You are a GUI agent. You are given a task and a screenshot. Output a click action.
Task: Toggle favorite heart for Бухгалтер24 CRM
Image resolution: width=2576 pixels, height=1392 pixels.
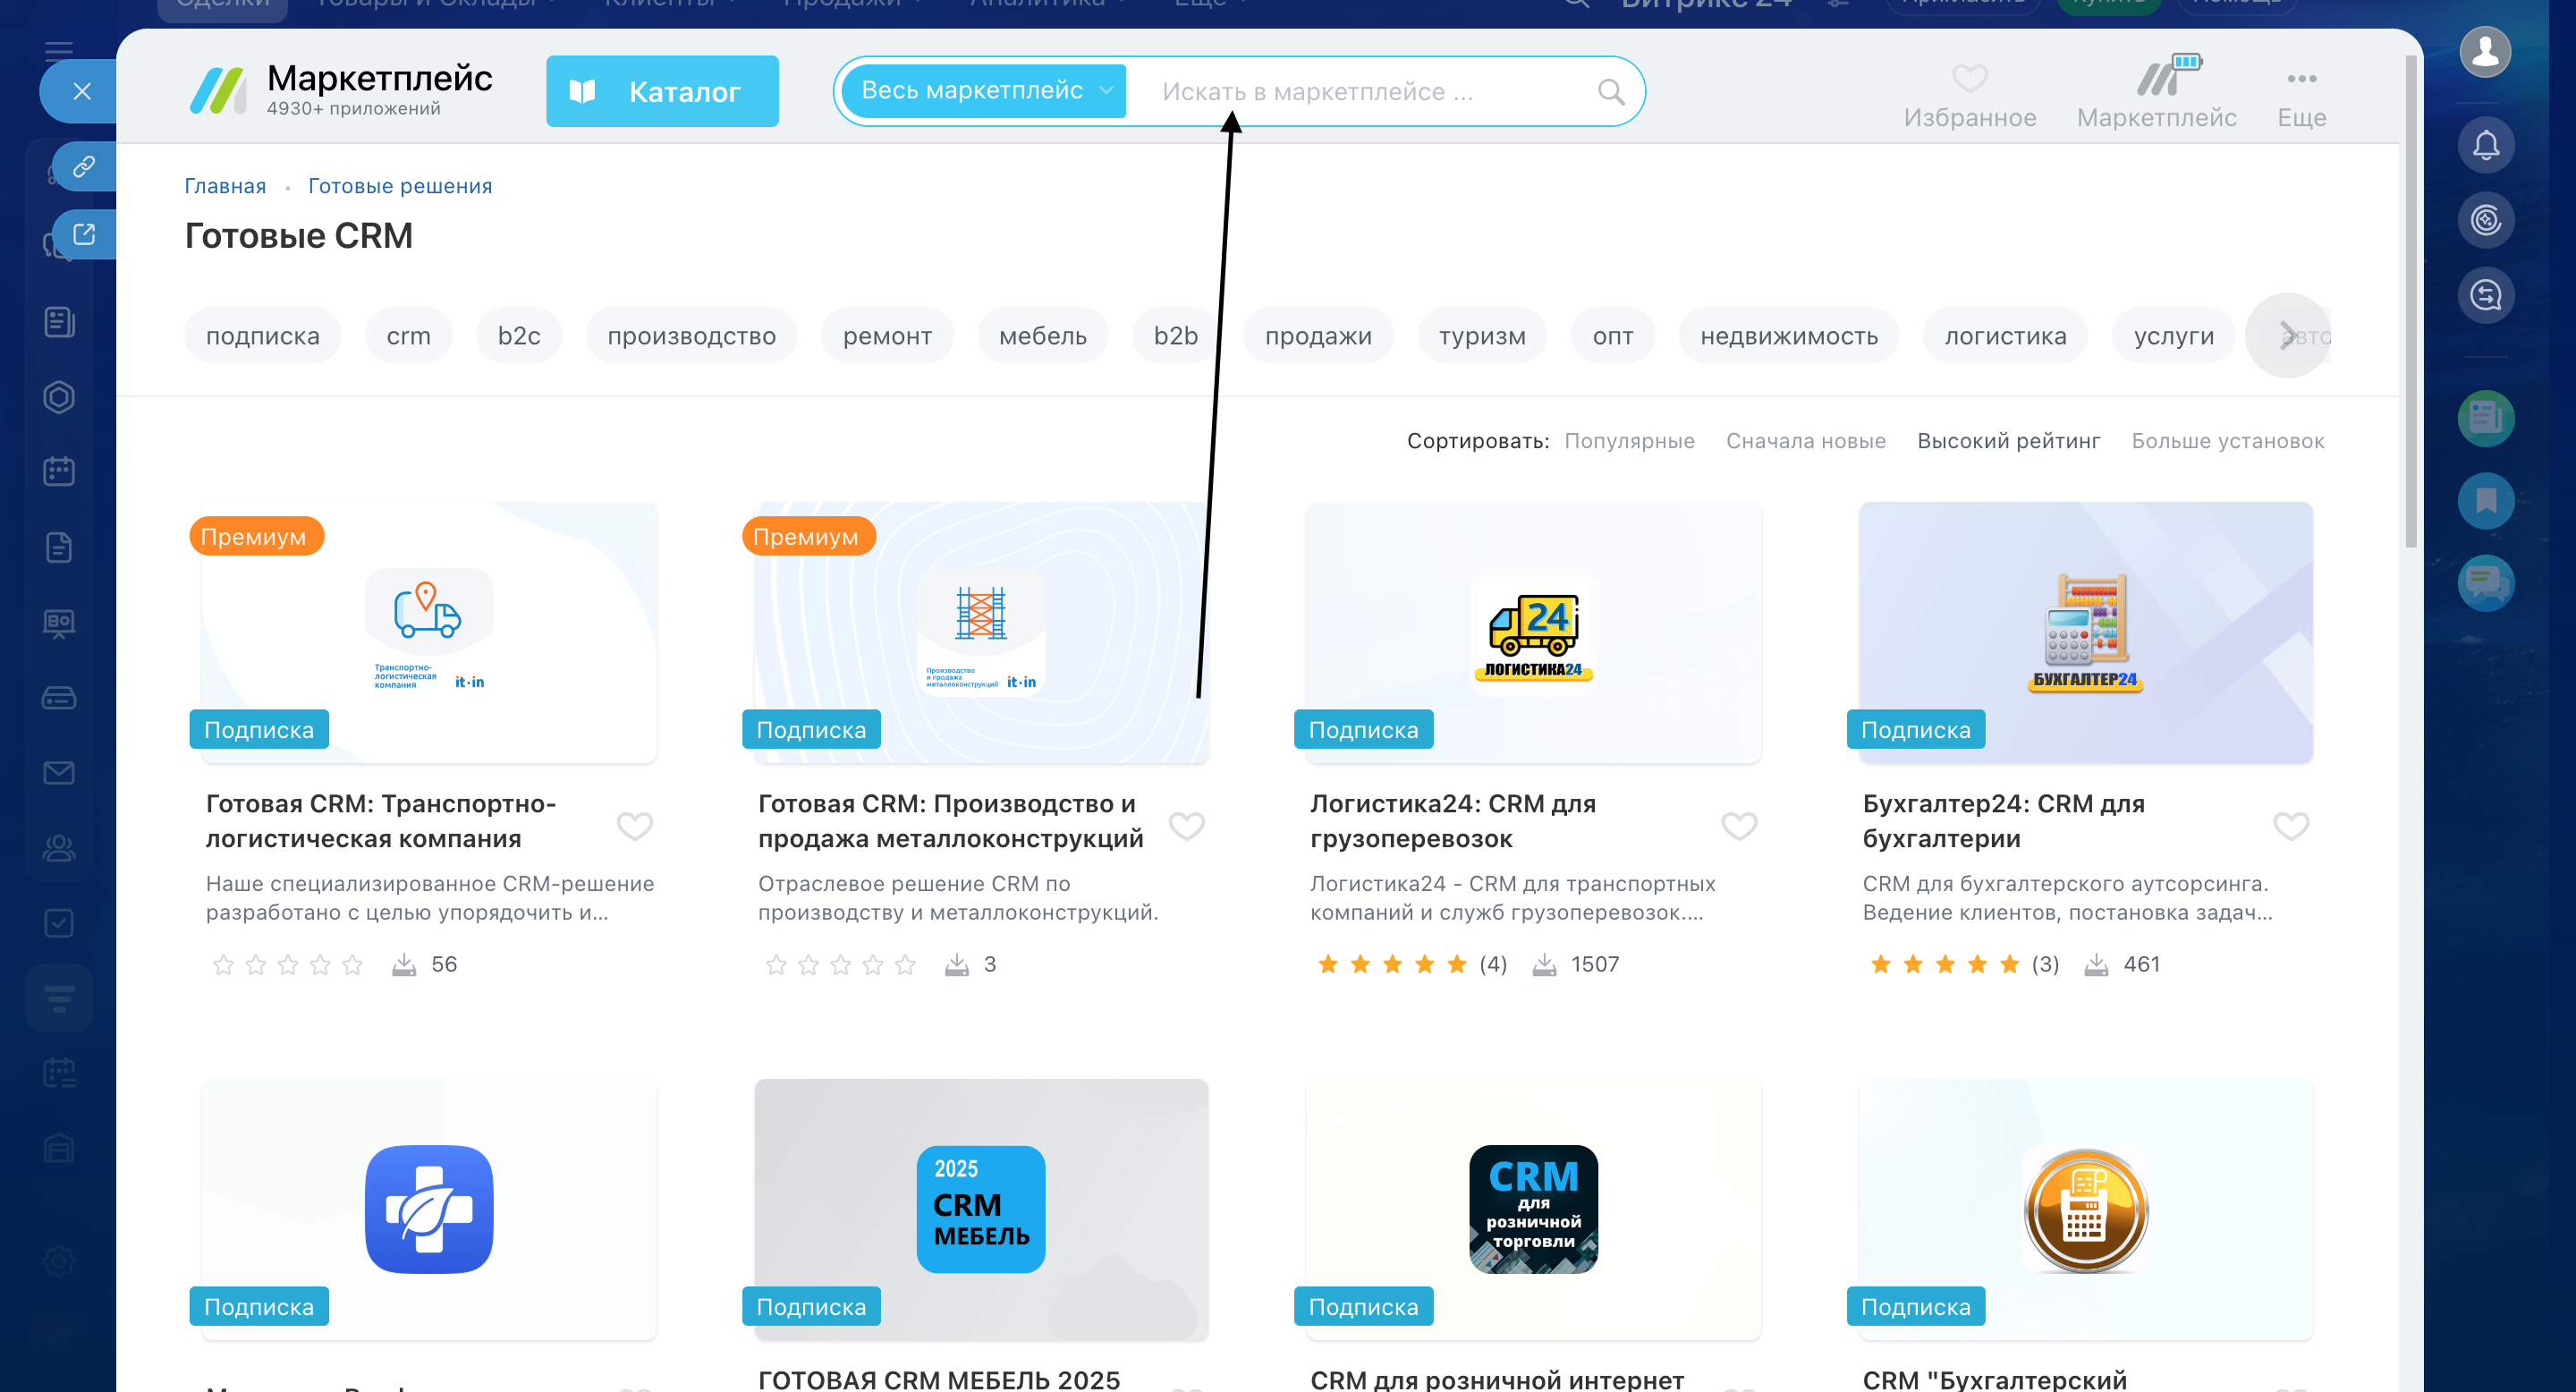2290,826
